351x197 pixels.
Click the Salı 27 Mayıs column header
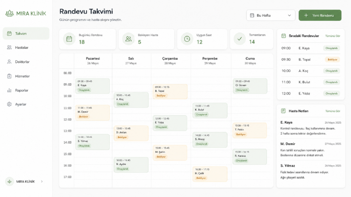[131, 61]
